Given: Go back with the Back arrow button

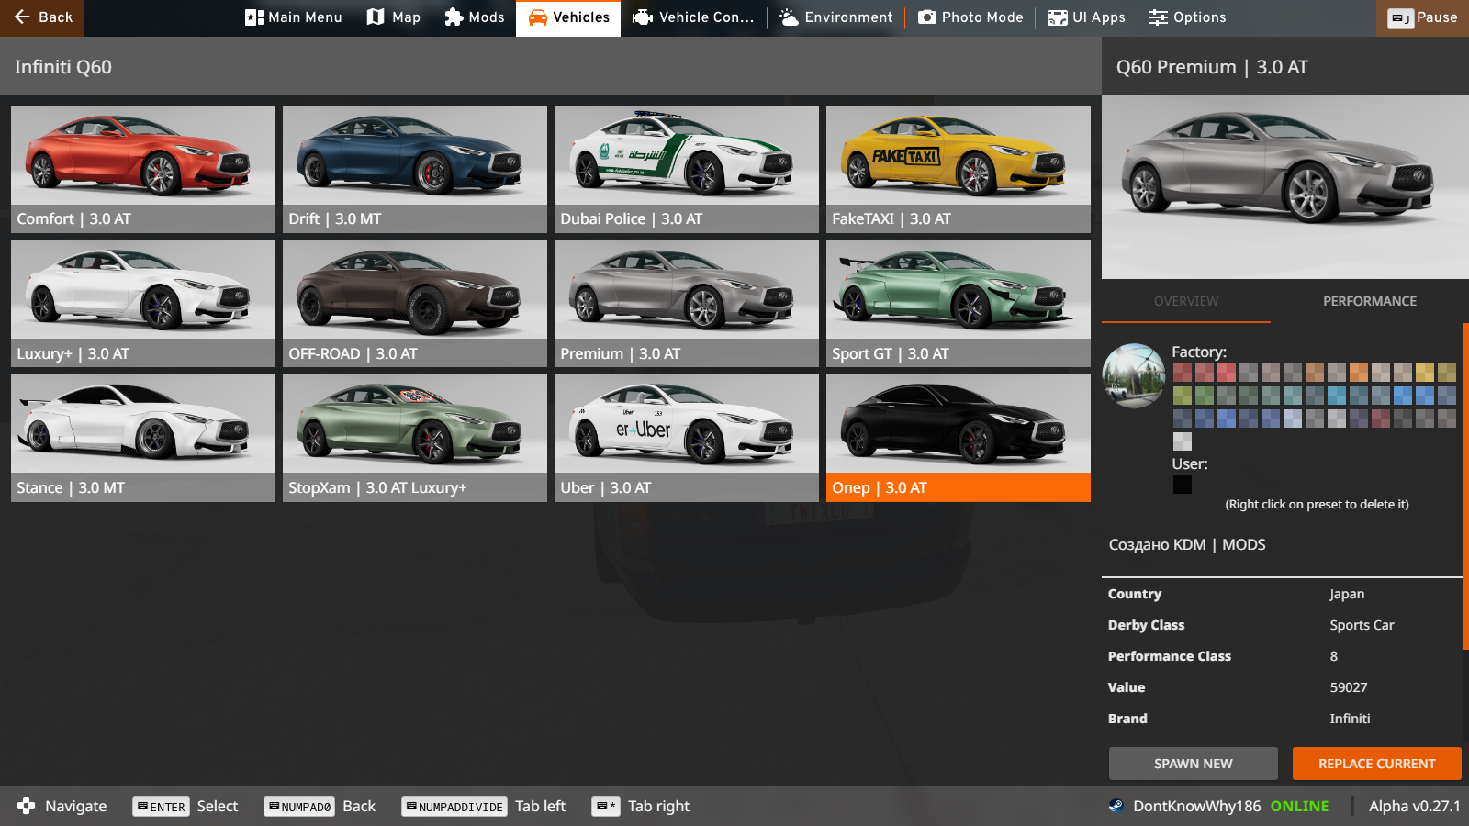Looking at the screenshot, I should pos(42,17).
